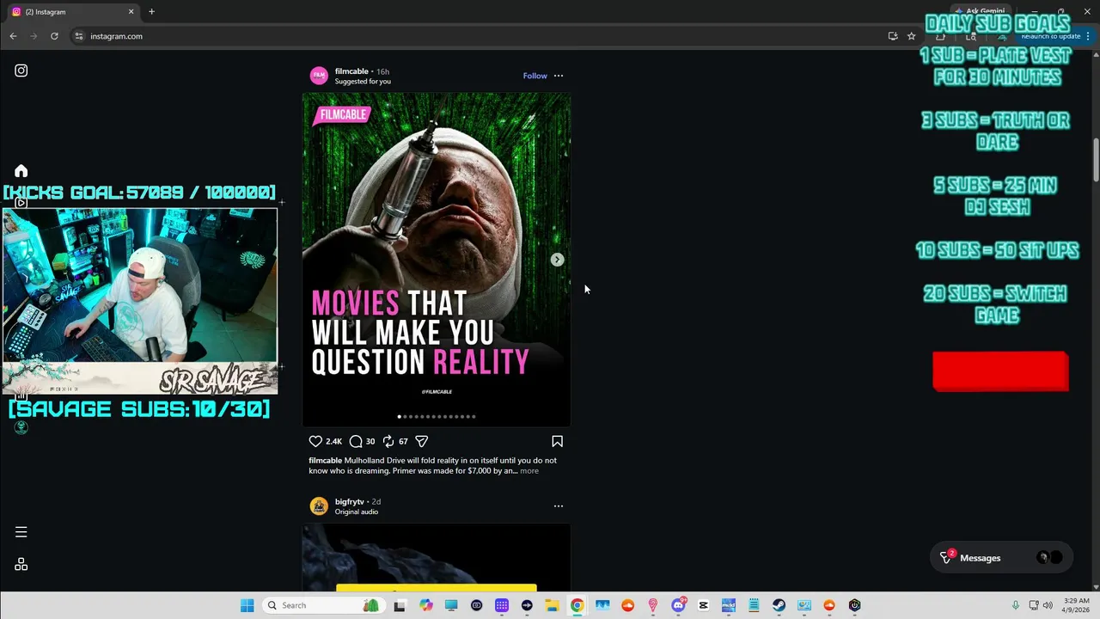
Task: Click the microphone tray icon
Action: coord(1016,605)
